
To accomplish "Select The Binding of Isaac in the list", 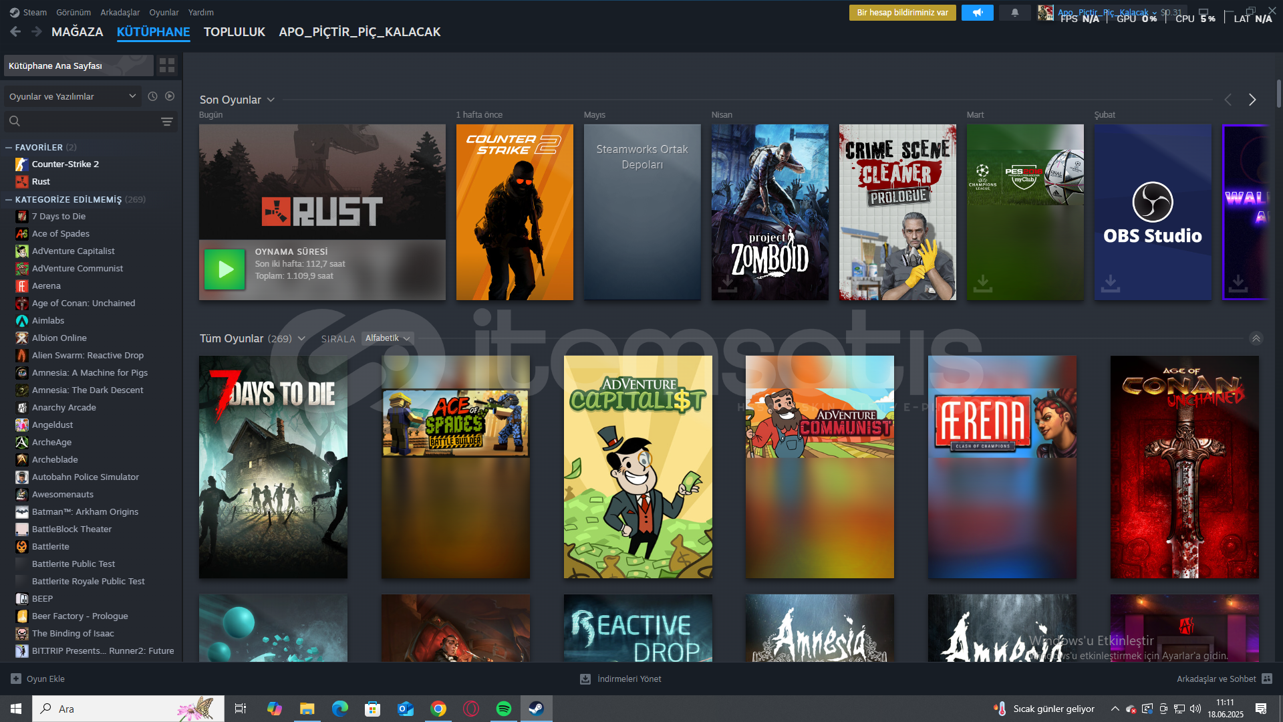I will pyautogui.click(x=73, y=633).
